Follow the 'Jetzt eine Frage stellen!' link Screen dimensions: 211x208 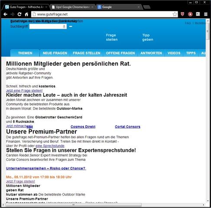click(24, 91)
